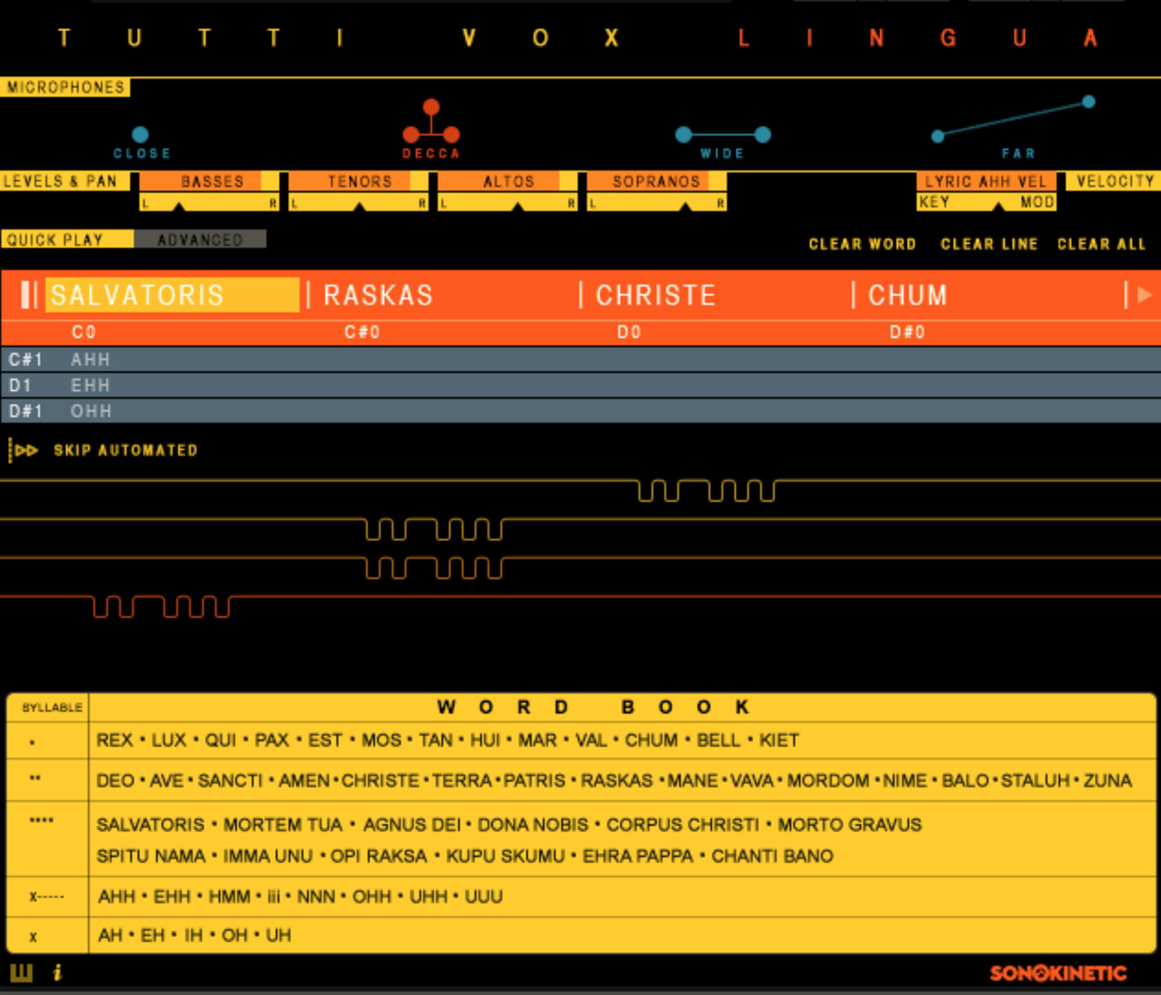Choose DONA NOBIS in the Word Book

tap(532, 825)
